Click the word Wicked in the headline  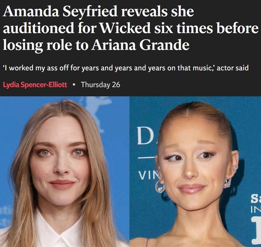pyautogui.click(x=125, y=28)
